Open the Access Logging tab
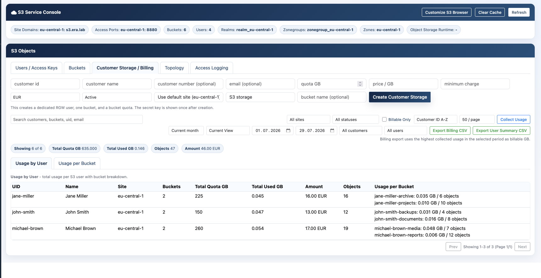This screenshot has height=278, width=541. [212, 68]
